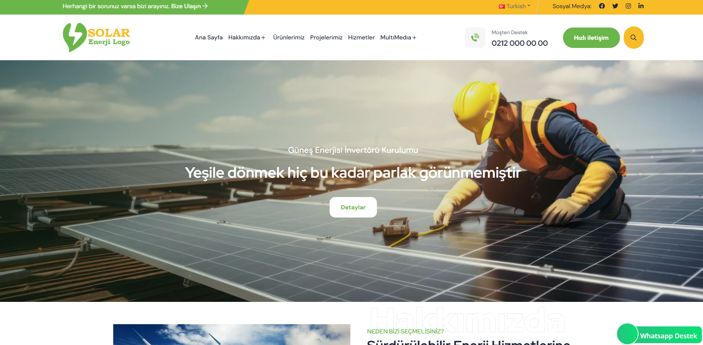
Task: Open the Instagram social media icon
Action: click(628, 6)
